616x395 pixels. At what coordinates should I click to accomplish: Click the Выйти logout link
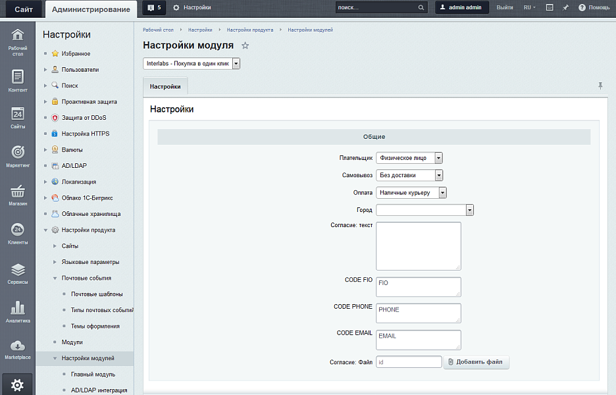pos(505,7)
